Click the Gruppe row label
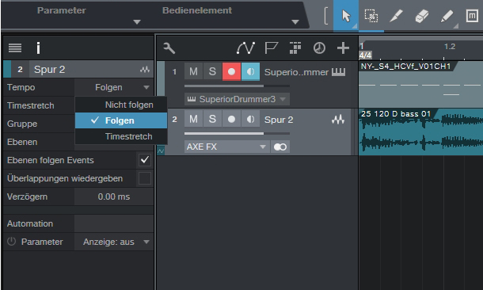 (22, 124)
